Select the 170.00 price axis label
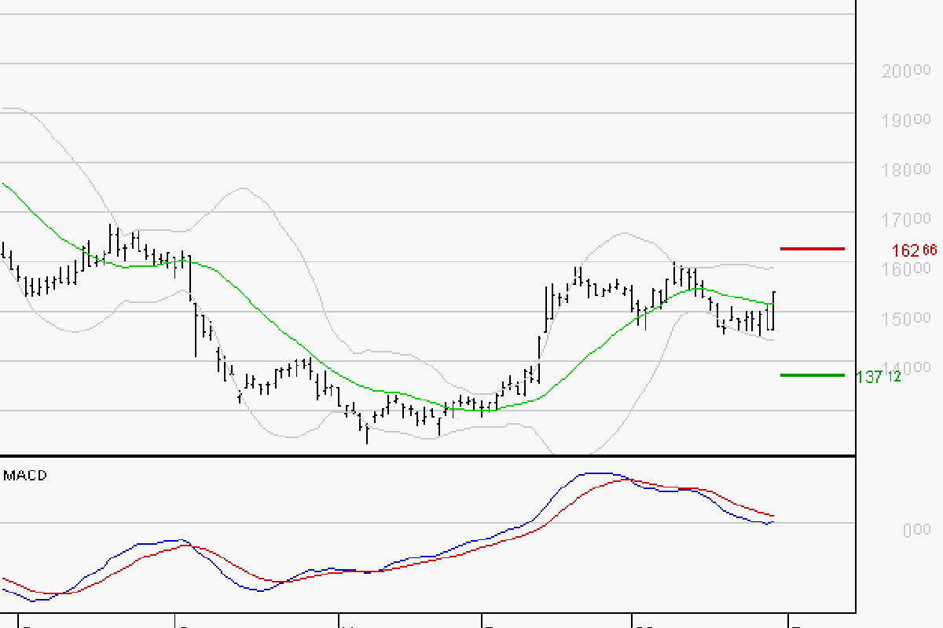 click(905, 220)
